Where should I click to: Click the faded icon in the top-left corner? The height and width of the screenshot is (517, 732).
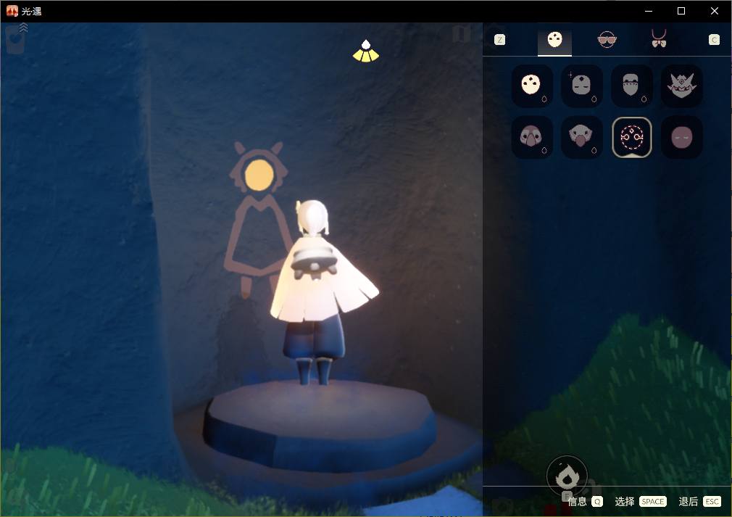(x=17, y=38)
